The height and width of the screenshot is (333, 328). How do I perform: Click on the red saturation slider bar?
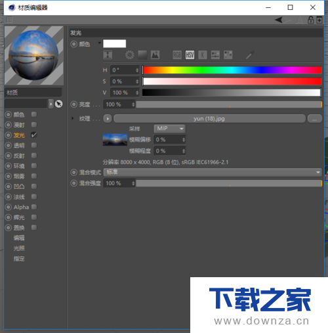pos(232,81)
